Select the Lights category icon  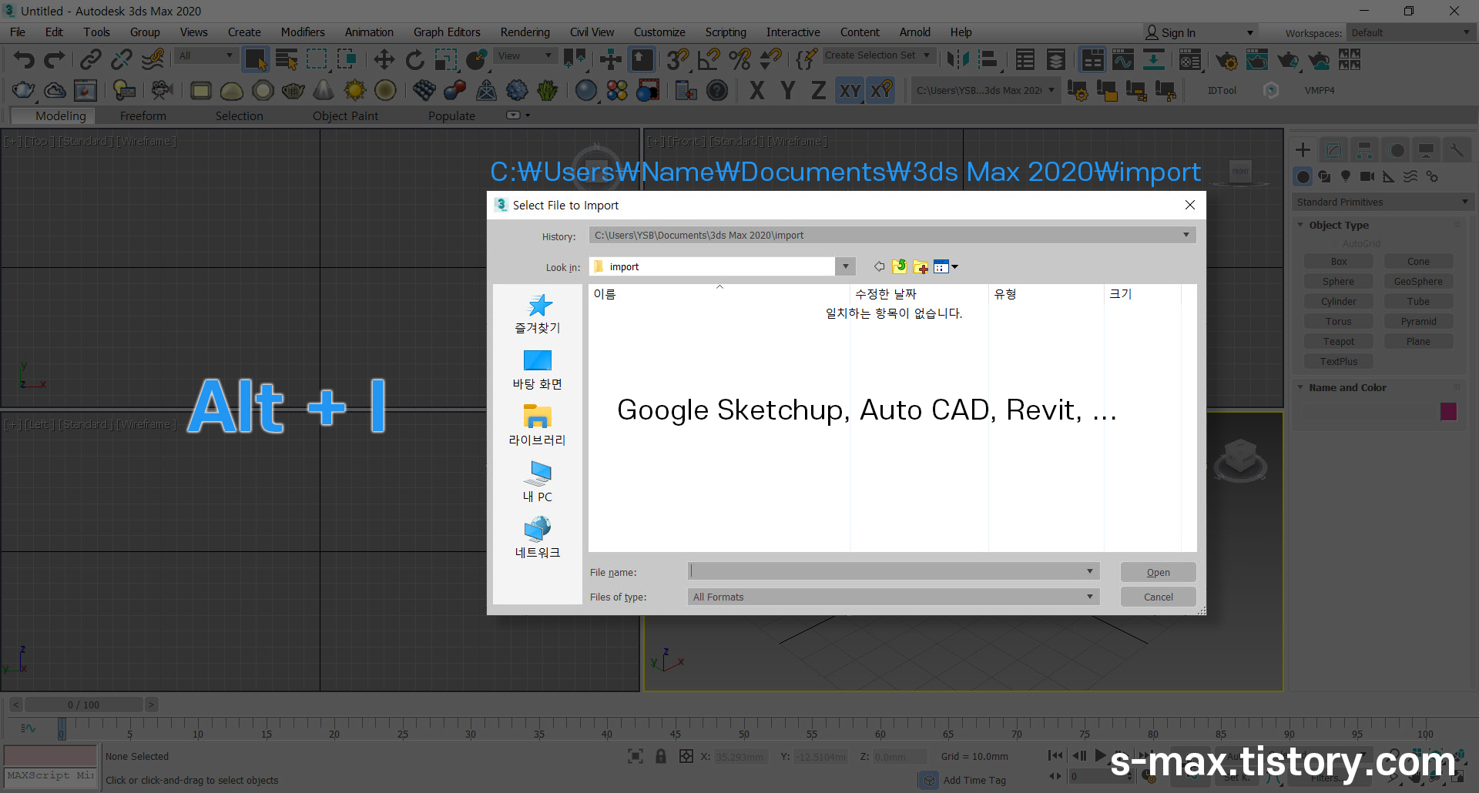click(1346, 177)
